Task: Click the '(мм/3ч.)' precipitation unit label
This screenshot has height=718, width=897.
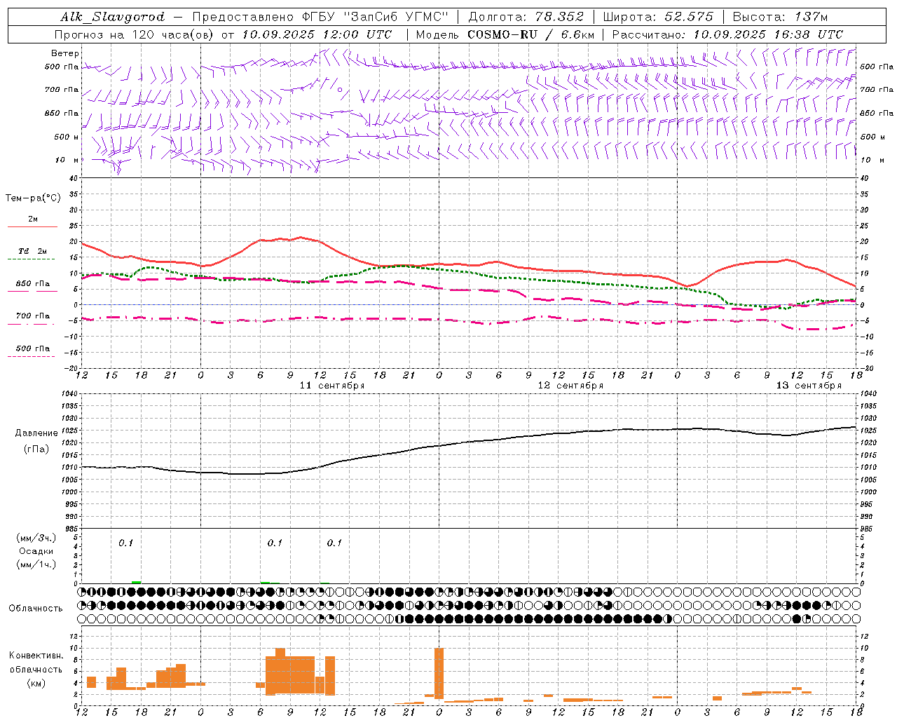Action: [36, 538]
